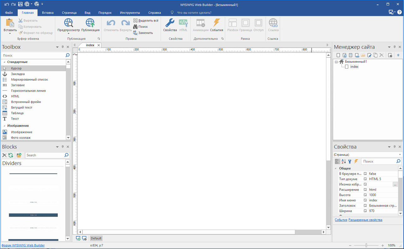Switch to the Порядок tab

click(105, 13)
